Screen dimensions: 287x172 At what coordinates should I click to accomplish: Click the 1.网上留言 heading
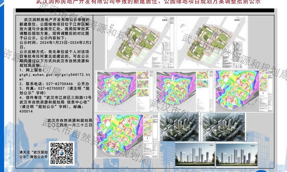(x=32, y=70)
